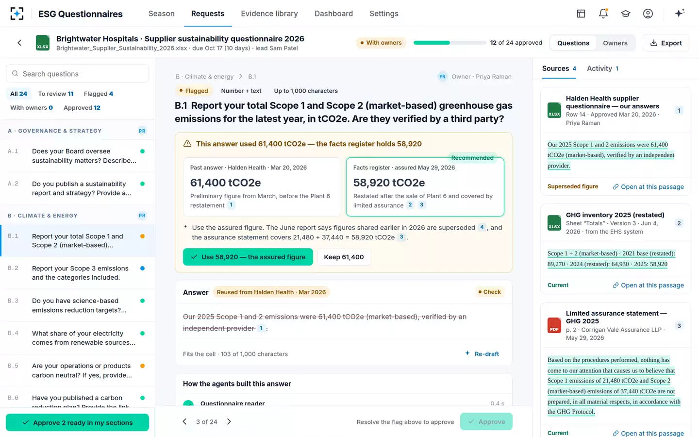Image resolution: width=699 pixels, height=437 pixels.
Task: Collapse B · Climate & Energy section
Action: [78, 216]
